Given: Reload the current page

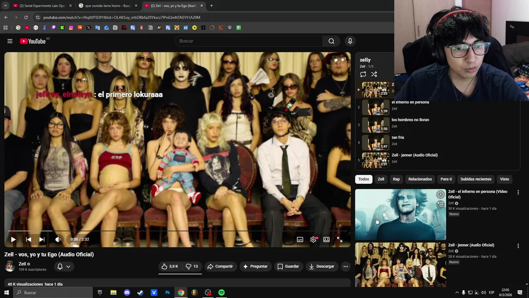Looking at the screenshot, I should [26, 17].
